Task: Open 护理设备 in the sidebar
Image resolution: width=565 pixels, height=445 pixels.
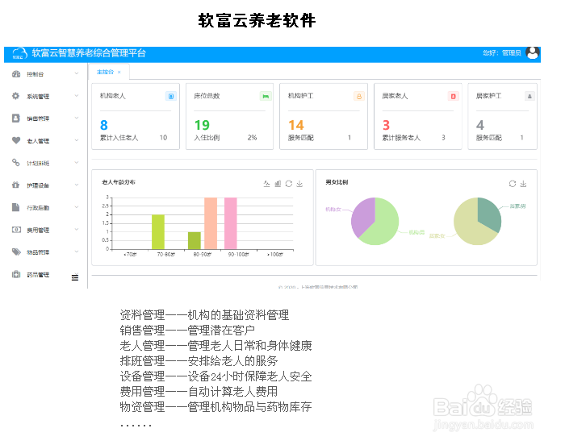Action: 38,185
